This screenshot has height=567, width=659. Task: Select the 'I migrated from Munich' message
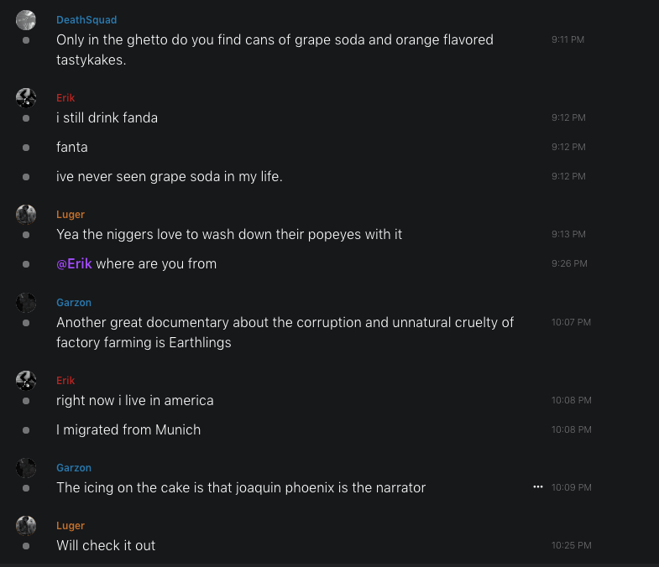[128, 429]
